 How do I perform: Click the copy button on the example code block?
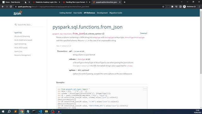coord(145,89)
